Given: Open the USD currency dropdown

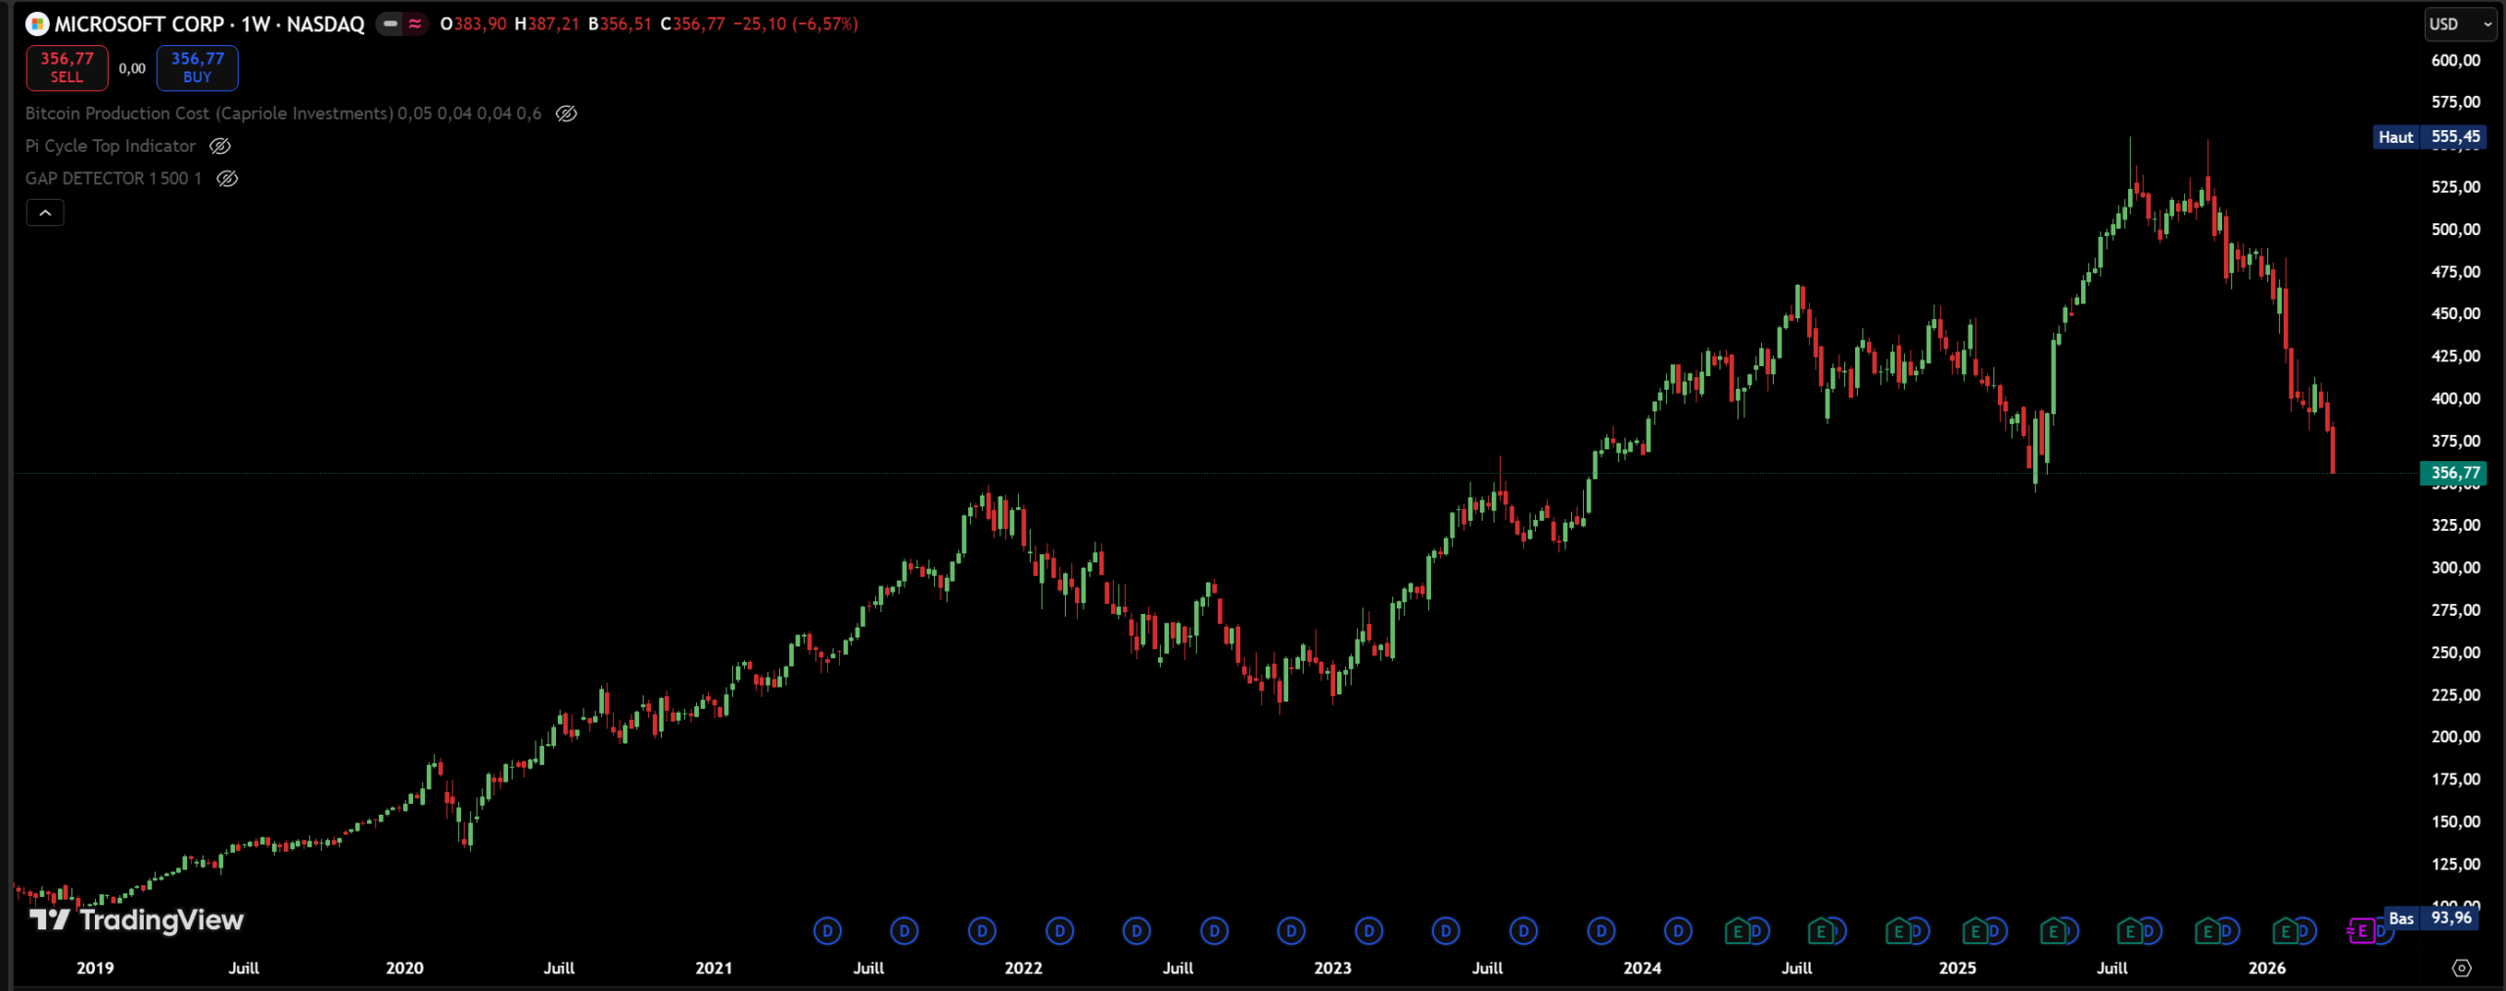Looking at the screenshot, I should point(2459,24).
